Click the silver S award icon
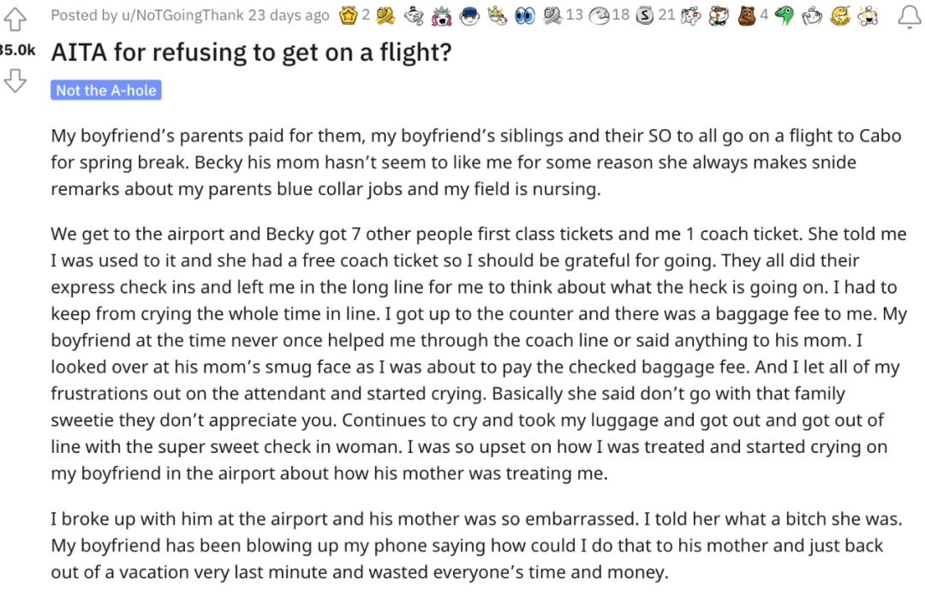925x596 pixels. point(644,16)
